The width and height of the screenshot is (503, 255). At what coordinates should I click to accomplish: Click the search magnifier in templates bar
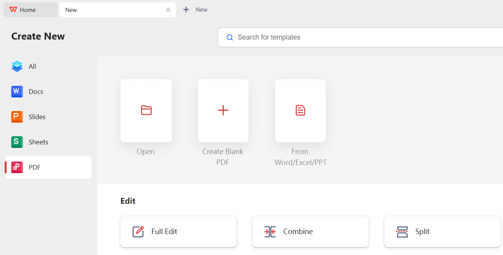(x=230, y=37)
